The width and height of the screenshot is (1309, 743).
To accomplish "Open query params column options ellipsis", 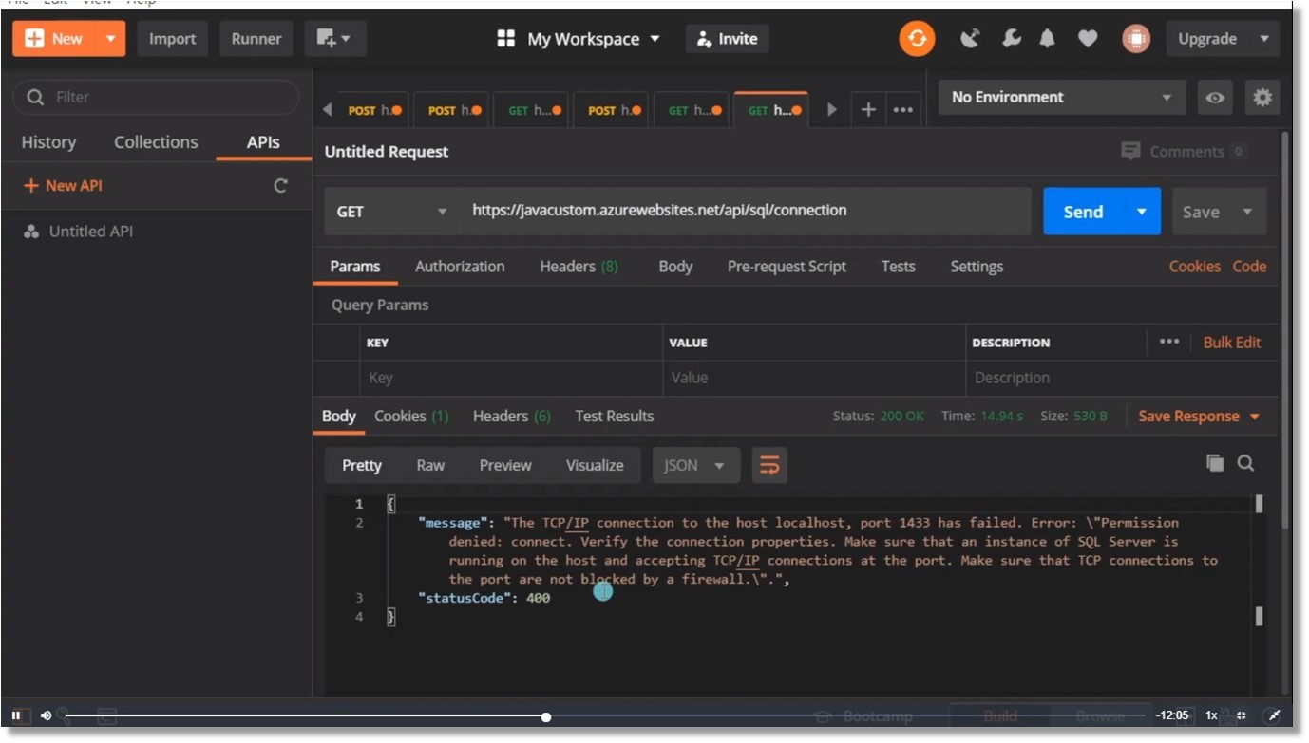I will point(1169,342).
